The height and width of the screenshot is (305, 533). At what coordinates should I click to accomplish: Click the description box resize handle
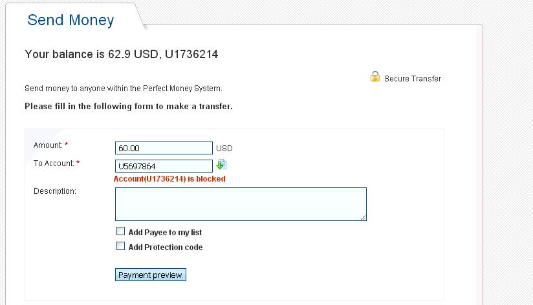tap(364, 218)
